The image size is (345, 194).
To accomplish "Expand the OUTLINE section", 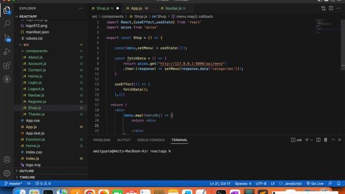I will [x=26, y=171].
